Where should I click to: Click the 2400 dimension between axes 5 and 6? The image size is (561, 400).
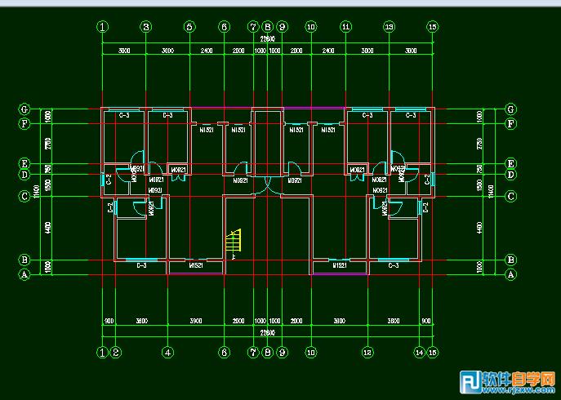[x=207, y=51]
